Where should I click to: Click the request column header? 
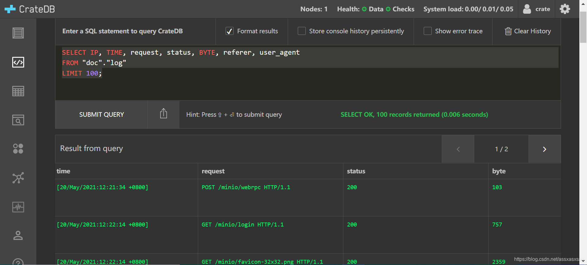pyautogui.click(x=213, y=171)
